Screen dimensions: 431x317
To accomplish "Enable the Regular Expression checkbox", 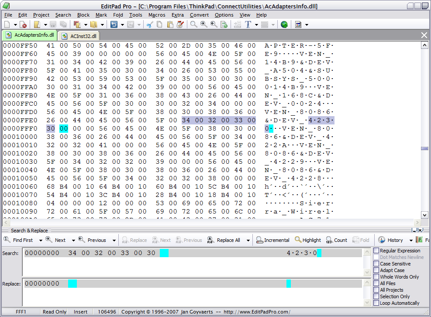I will tap(376, 251).
